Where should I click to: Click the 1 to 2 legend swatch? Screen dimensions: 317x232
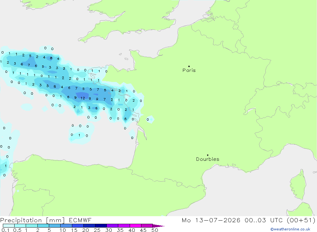pyautogui.click(x=32, y=226)
